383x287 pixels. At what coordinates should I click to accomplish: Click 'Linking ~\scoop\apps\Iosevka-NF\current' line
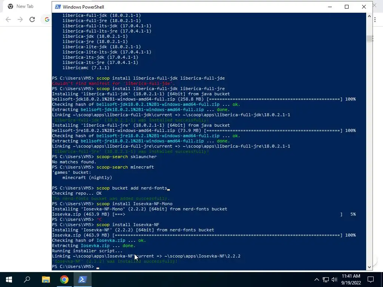click(x=146, y=256)
